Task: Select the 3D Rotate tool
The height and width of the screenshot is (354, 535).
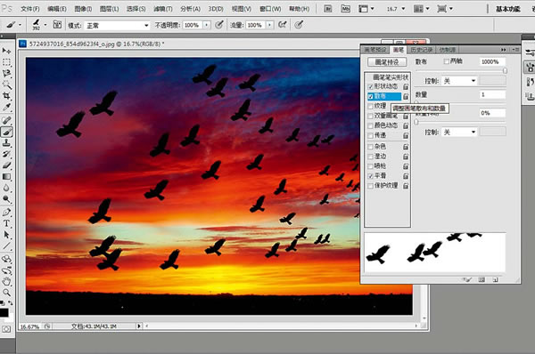Action: pos(6,260)
